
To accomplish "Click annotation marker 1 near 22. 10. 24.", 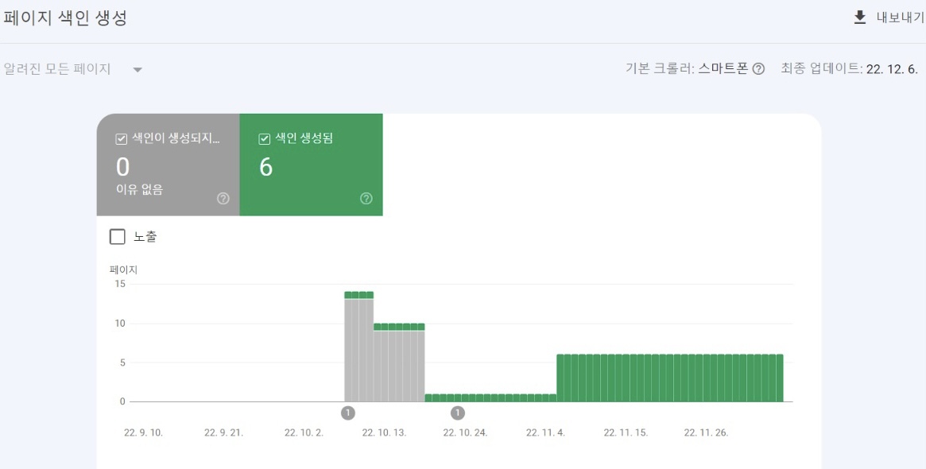I will coord(458,413).
